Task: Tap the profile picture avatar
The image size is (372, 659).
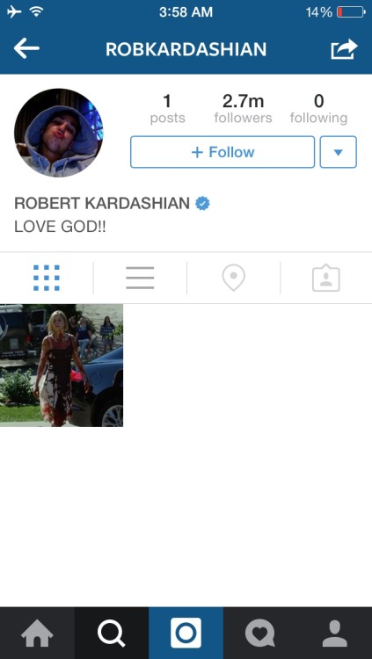Action: pos(59,133)
